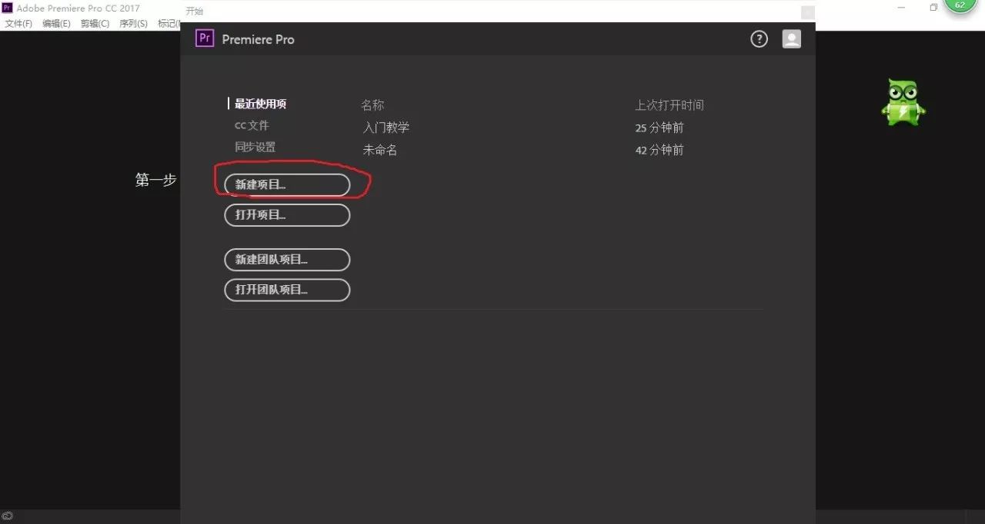Open the Edit (编辑) menu

[56, 24]
